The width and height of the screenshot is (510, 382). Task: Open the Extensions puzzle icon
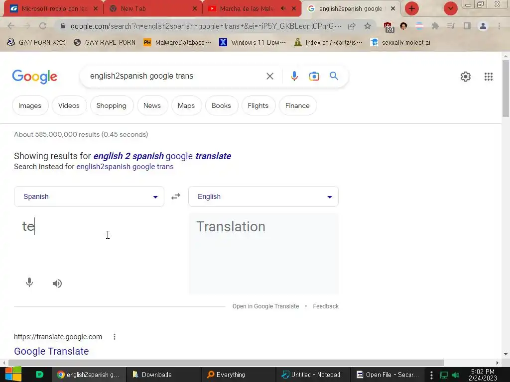coord(435,26)
